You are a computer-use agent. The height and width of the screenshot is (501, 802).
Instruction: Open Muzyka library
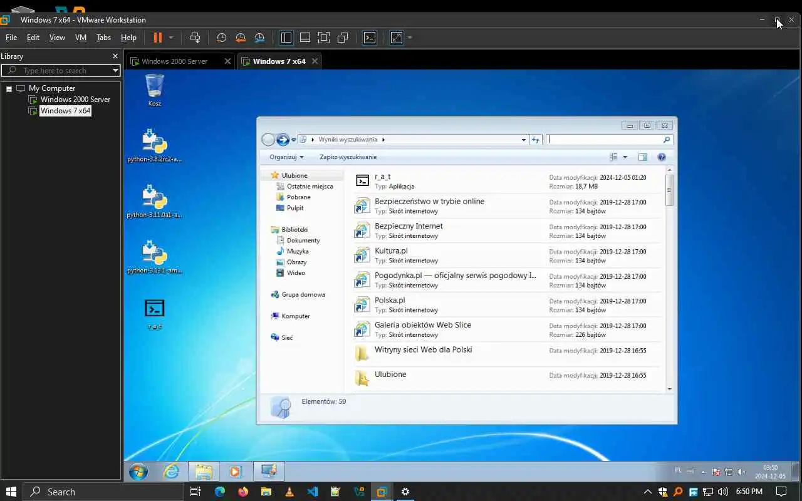298,251
